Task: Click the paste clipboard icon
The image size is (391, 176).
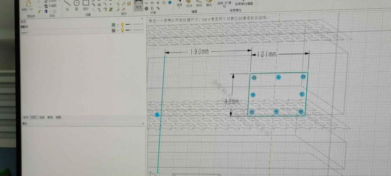Action: (29, 3)
